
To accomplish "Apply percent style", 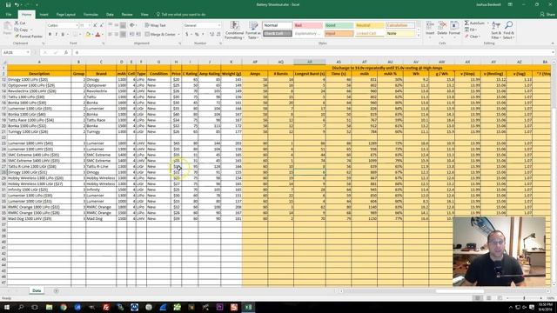I will 197,35.
